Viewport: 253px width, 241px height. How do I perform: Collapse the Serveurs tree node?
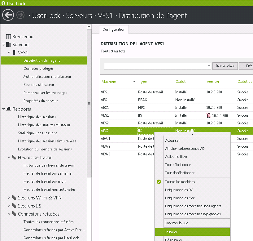[3, 44]
